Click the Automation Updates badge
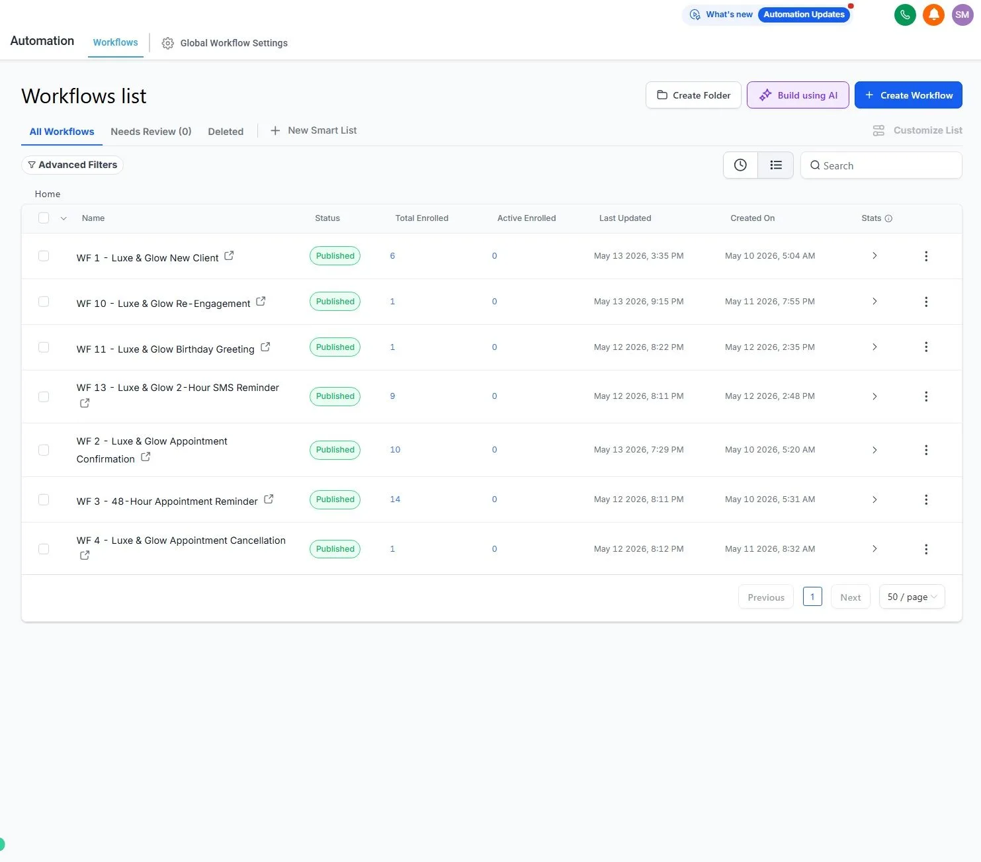The width and height of the screenshot is (981, 862). pyautogui.click(x=804, y=15)
